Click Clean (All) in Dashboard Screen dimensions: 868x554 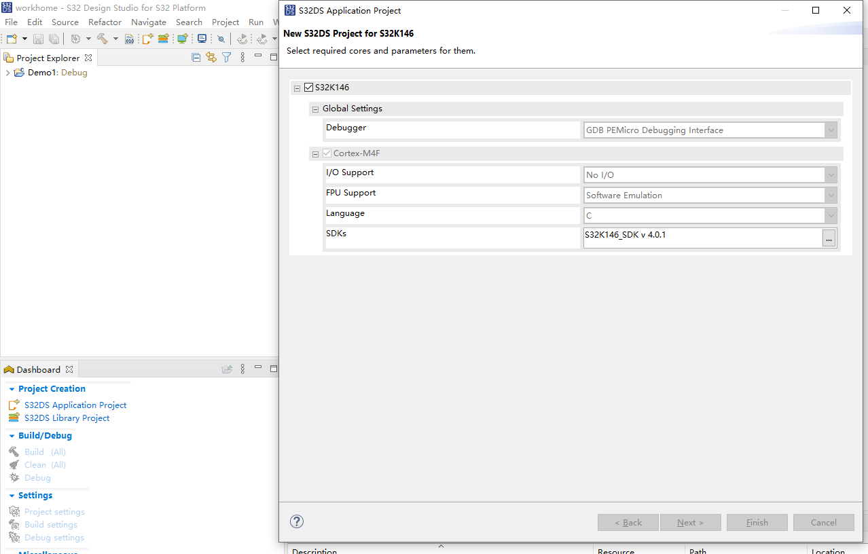coord(45,464)
